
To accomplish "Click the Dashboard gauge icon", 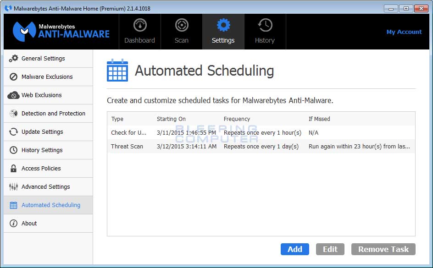I will coord(140,25).
